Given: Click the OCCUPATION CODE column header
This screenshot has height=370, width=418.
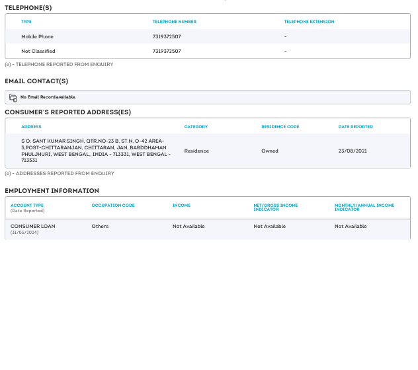Looking at the screenshot, I should 112,205.
